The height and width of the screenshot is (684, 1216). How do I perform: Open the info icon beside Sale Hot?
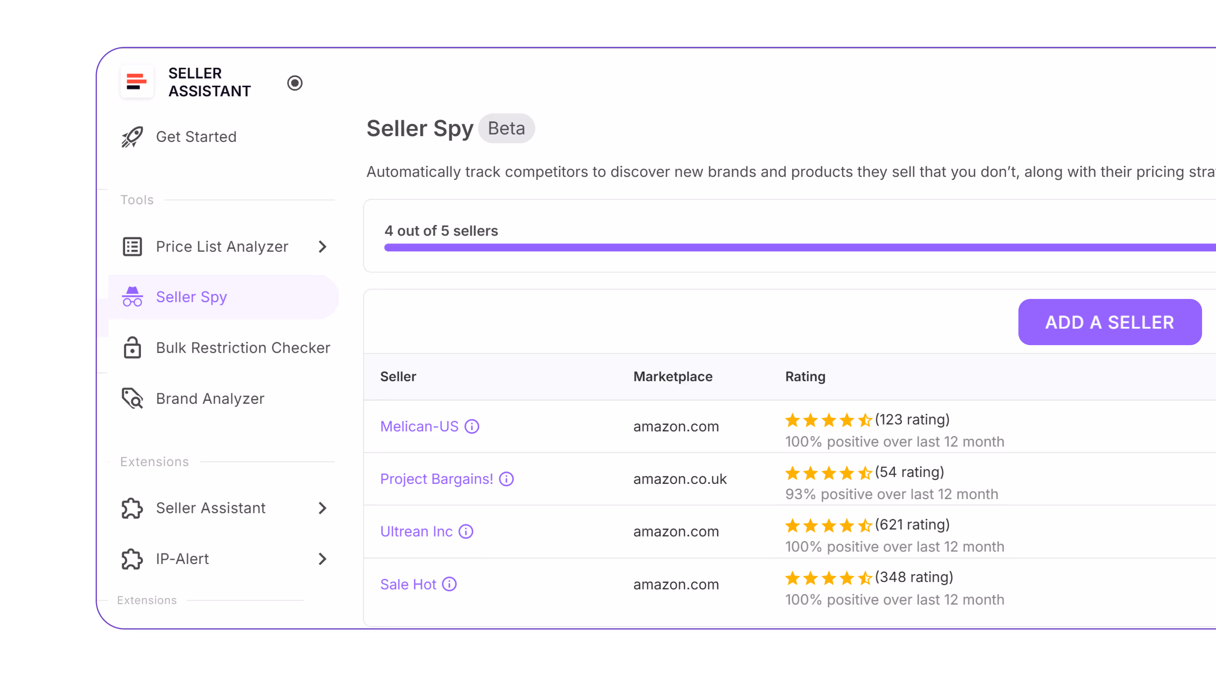(449, 584)
